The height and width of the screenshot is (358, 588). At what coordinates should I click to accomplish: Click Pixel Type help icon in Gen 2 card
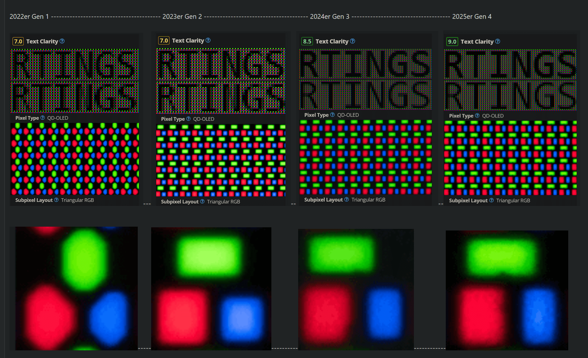click(188, 119)
